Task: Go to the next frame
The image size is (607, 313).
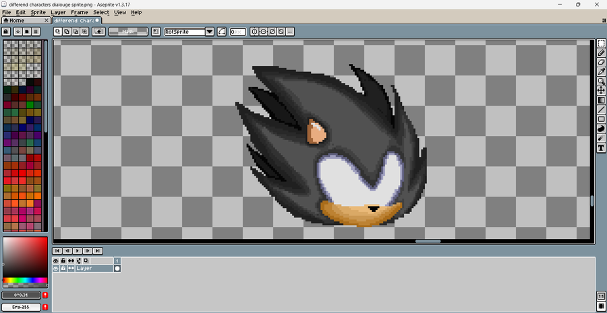Action: 88,251
